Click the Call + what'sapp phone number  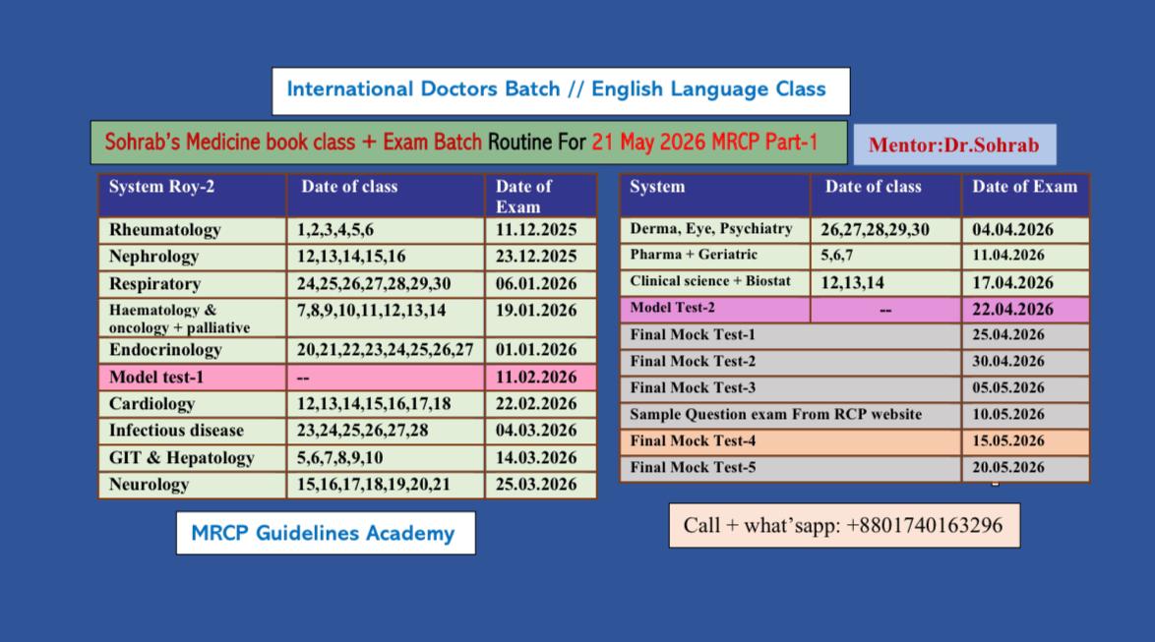click(x=843, y=525)
